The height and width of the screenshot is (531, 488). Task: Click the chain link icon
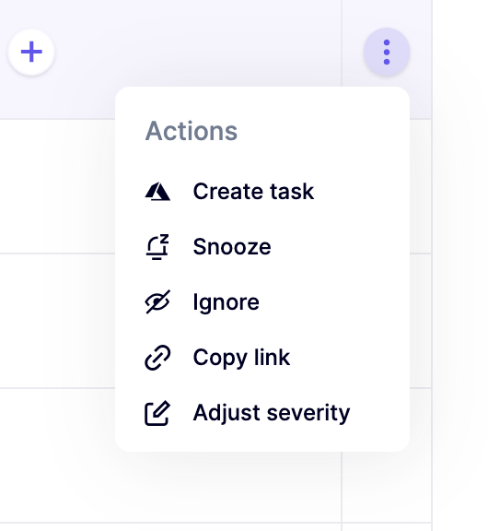pos(157,358)
